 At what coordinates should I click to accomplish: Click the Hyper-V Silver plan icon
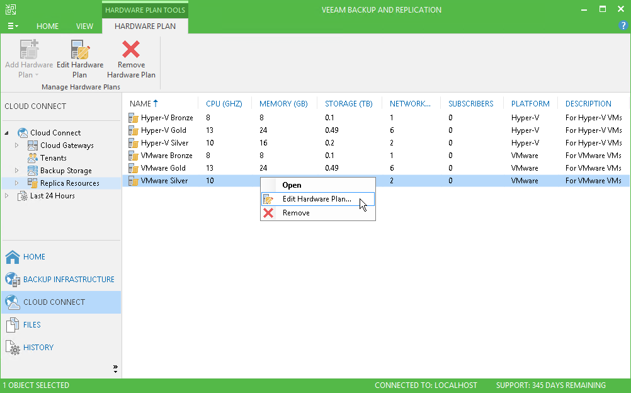[134, 142]
